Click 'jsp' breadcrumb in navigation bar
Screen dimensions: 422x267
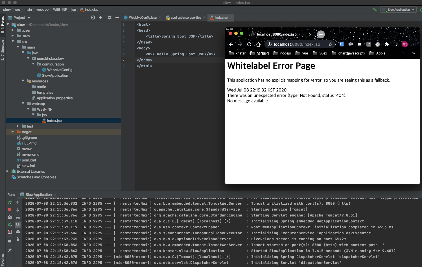(74, 10)
